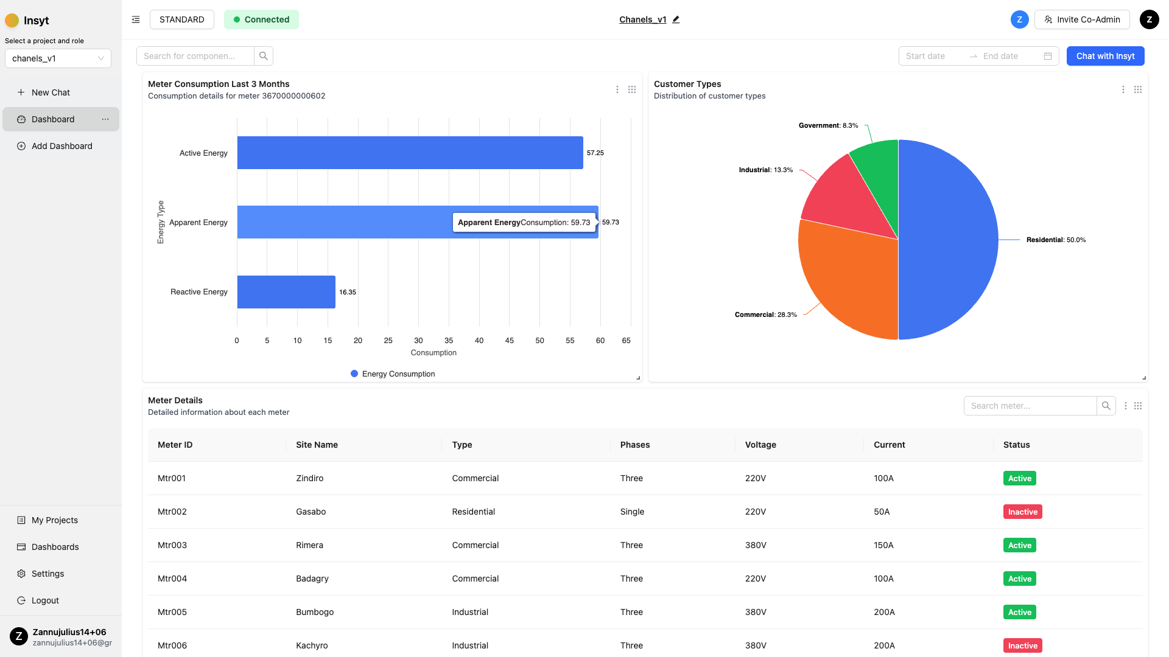1169x657 pixels.
Task: Toggle the Energy Consumption legend entry
Action: (393, 374)
